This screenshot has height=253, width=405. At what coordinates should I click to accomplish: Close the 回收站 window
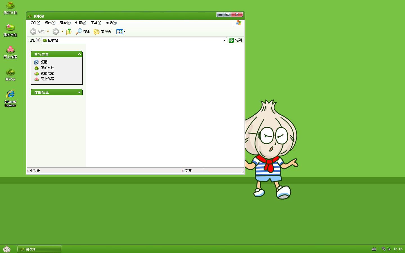[x=237, y=15]
